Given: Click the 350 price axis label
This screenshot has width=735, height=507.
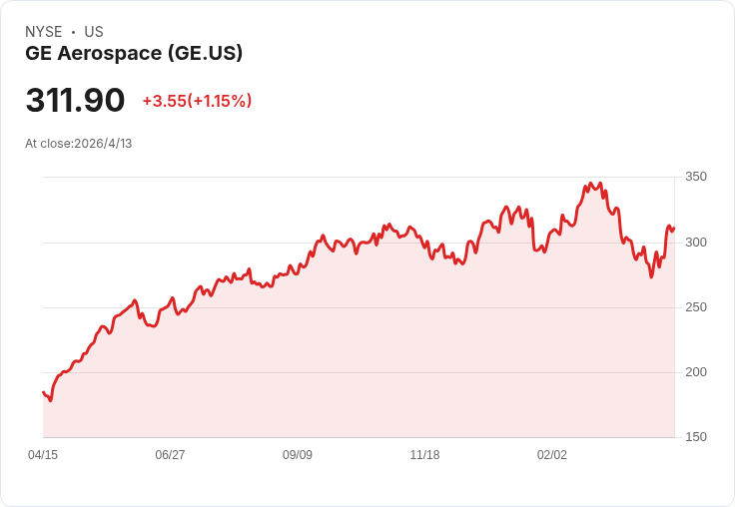Looking at the screenshot, I should point(696,177).
